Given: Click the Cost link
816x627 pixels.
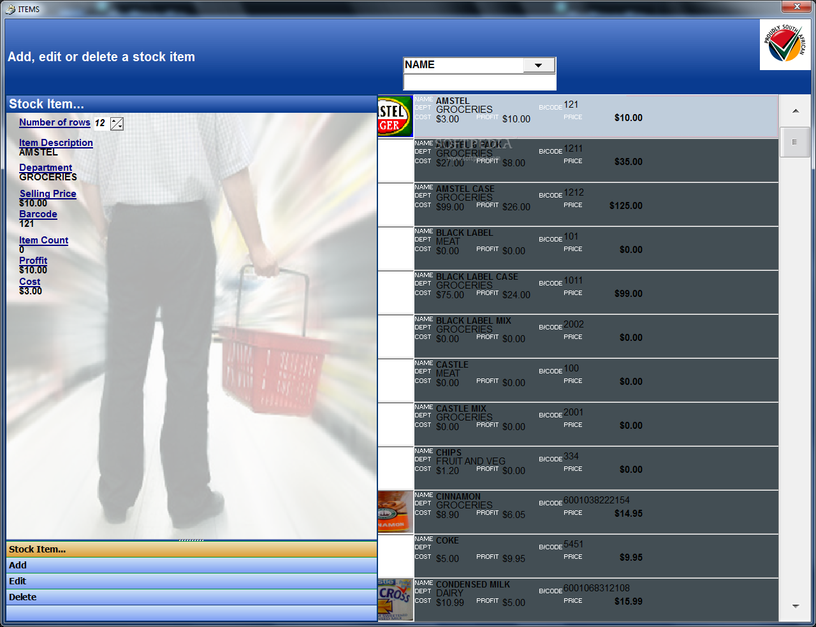Looking at the screenshot, I should pyautogui.click(x=30, y=282).
